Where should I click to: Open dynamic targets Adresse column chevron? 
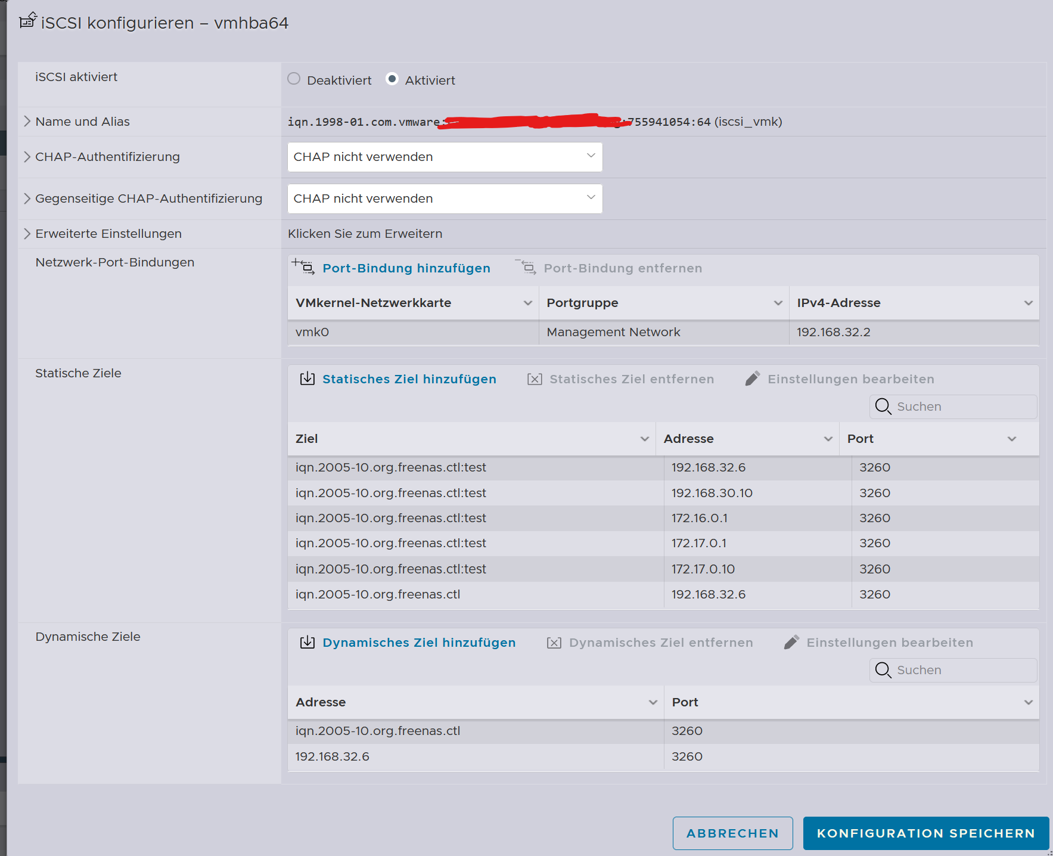tap(653, 702)
